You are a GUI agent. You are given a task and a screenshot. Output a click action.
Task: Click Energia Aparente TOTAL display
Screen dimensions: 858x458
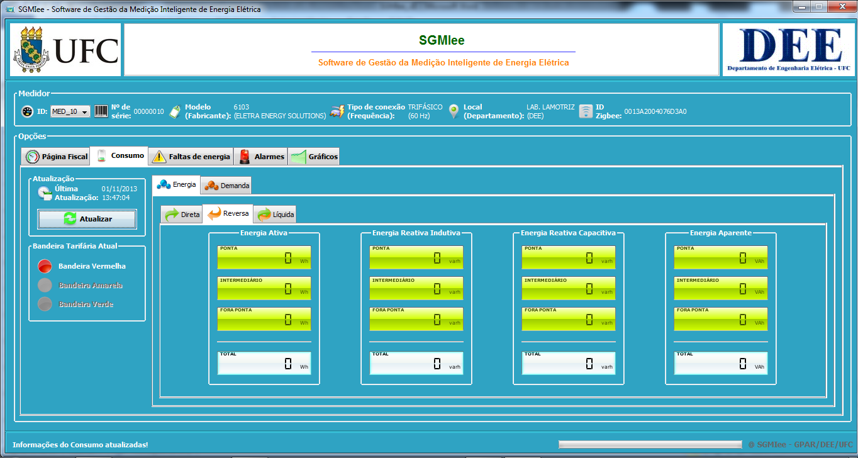click(x=721, y=363)
